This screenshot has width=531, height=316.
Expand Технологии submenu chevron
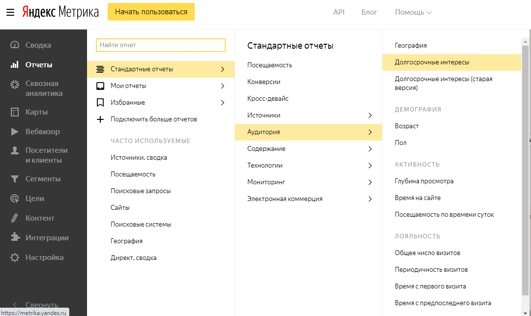[x=370, y=166]
